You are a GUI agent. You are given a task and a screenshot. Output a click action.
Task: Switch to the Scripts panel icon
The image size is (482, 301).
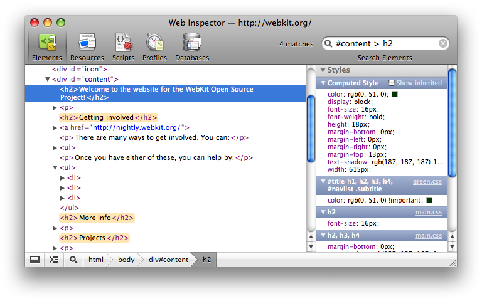click(123, 42)
